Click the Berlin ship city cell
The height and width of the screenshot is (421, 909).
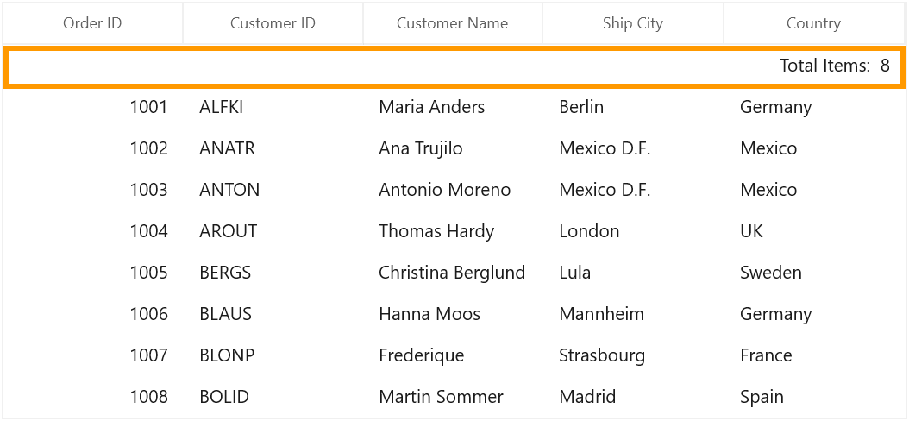tap(633, 107)
